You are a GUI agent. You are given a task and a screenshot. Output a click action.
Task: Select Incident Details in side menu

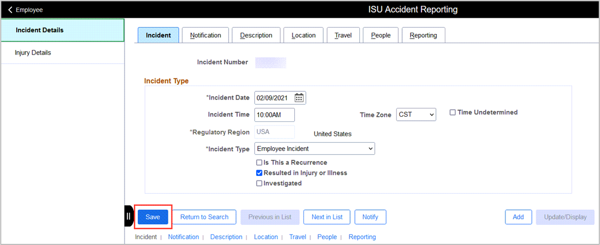click(62, 30)
